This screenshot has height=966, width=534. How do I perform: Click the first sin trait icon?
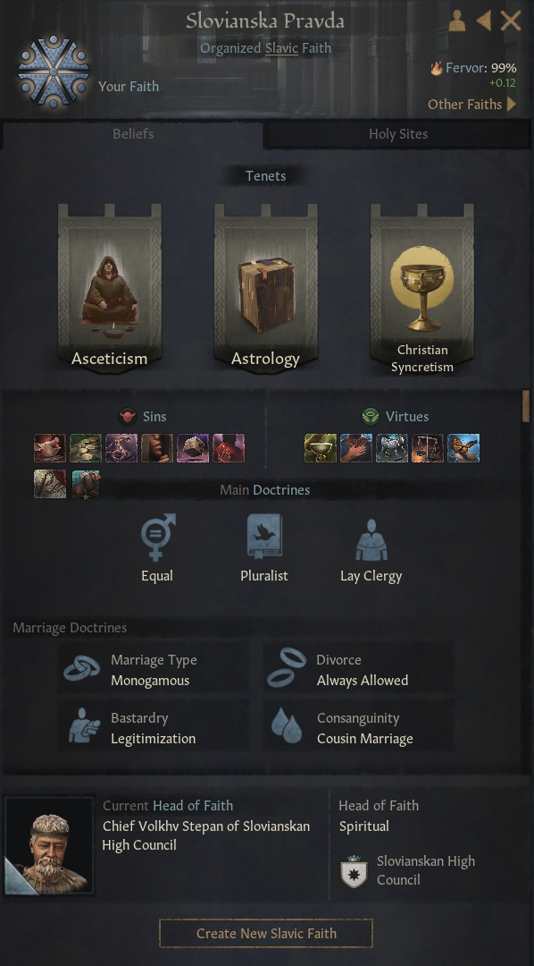tap(50, 448)
